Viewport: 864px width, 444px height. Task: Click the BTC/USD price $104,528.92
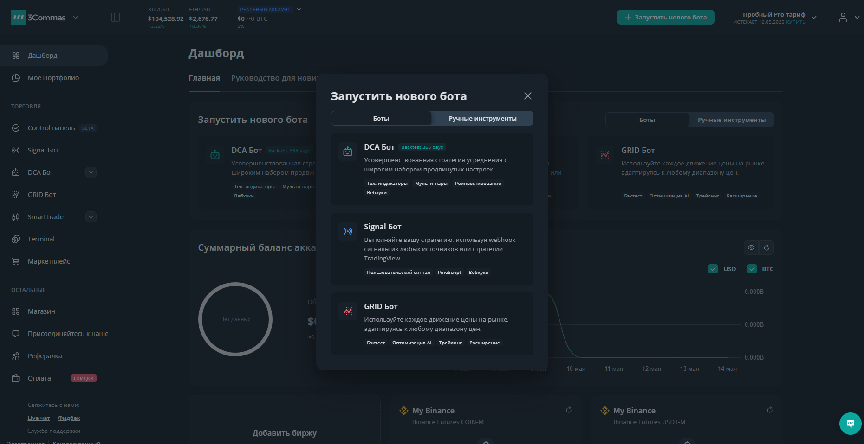tap(166, 19)
